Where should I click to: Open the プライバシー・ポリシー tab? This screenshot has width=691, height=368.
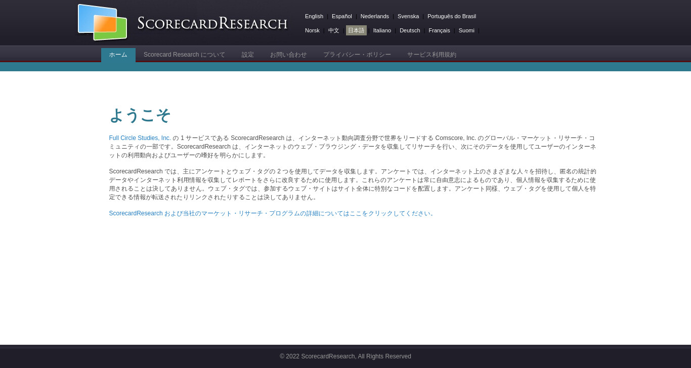coord(357,55)
